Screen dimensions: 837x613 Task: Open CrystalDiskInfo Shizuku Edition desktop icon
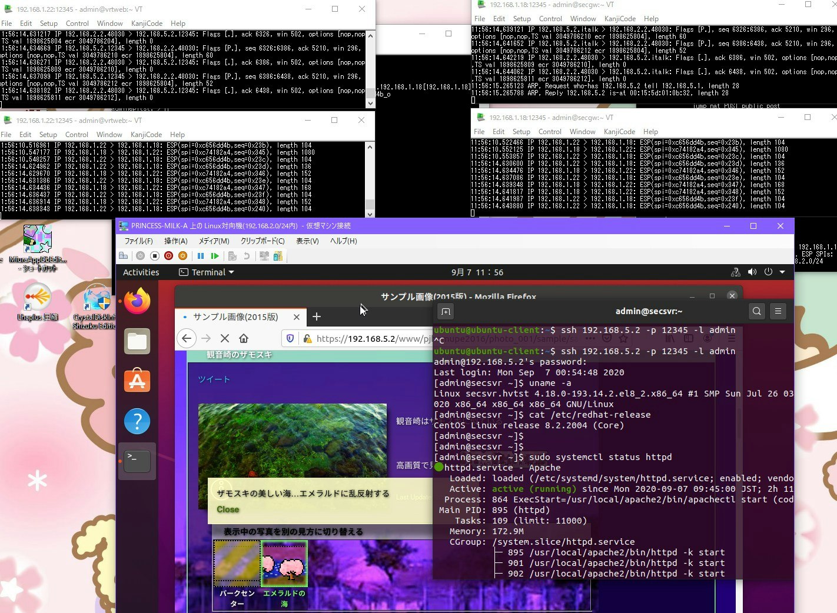coord(94,306)
